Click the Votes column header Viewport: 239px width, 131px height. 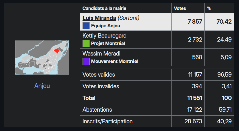(180, 8)
